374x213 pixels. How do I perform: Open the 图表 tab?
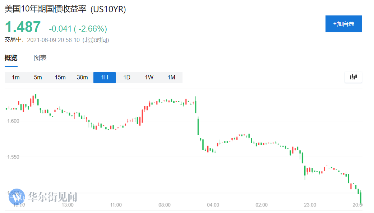(x=40, y=58)
